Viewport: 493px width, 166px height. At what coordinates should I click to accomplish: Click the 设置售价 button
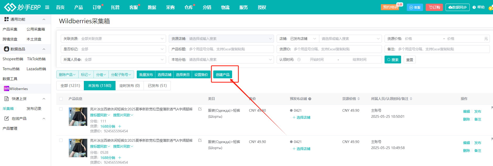(201, 75)
